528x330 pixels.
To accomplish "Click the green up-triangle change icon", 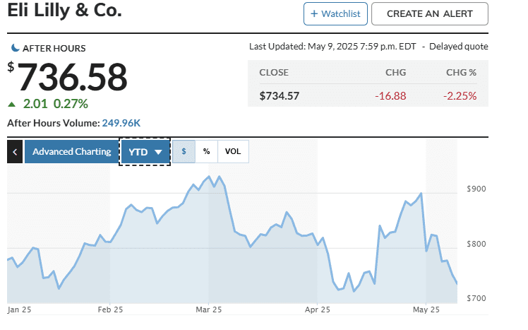I will point(11,105).
